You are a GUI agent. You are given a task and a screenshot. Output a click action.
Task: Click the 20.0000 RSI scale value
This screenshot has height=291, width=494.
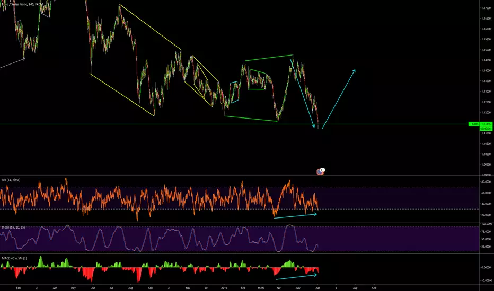486,215
